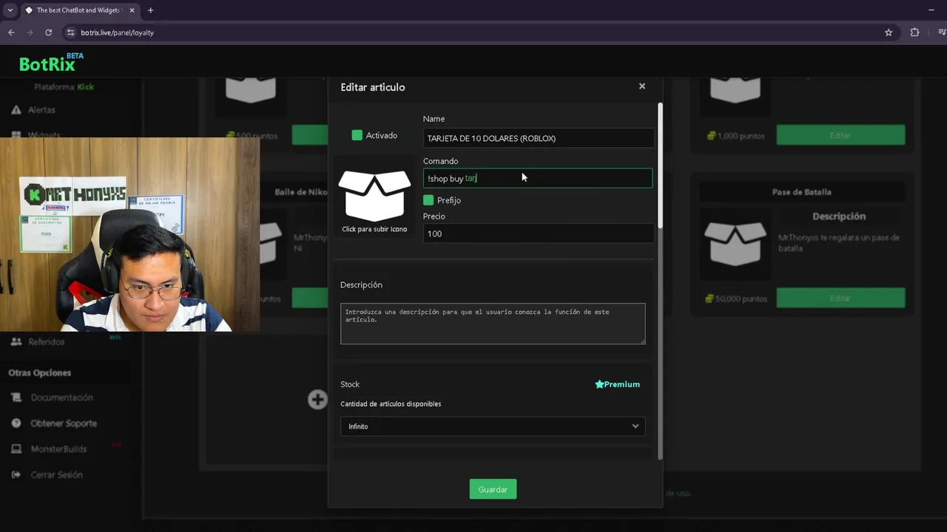Click the Alertas warning icon
The height and width of the screenshot is (532, 947).
click(x=16, y=110)
